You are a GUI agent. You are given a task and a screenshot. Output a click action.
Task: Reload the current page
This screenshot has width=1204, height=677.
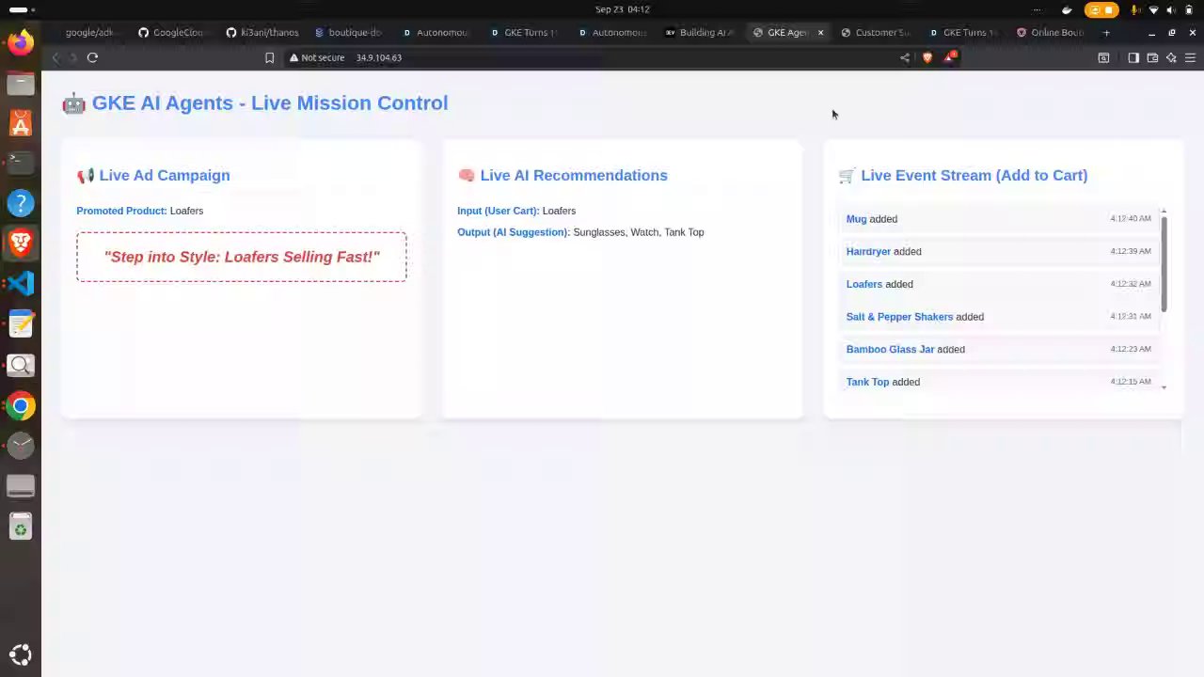coord(92,57)
